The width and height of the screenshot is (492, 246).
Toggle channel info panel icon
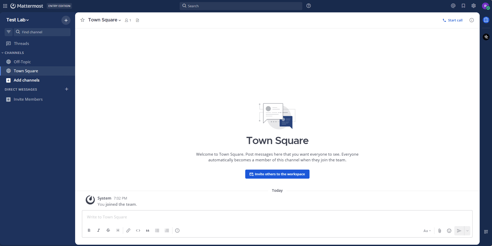click(x=472, y=20)
